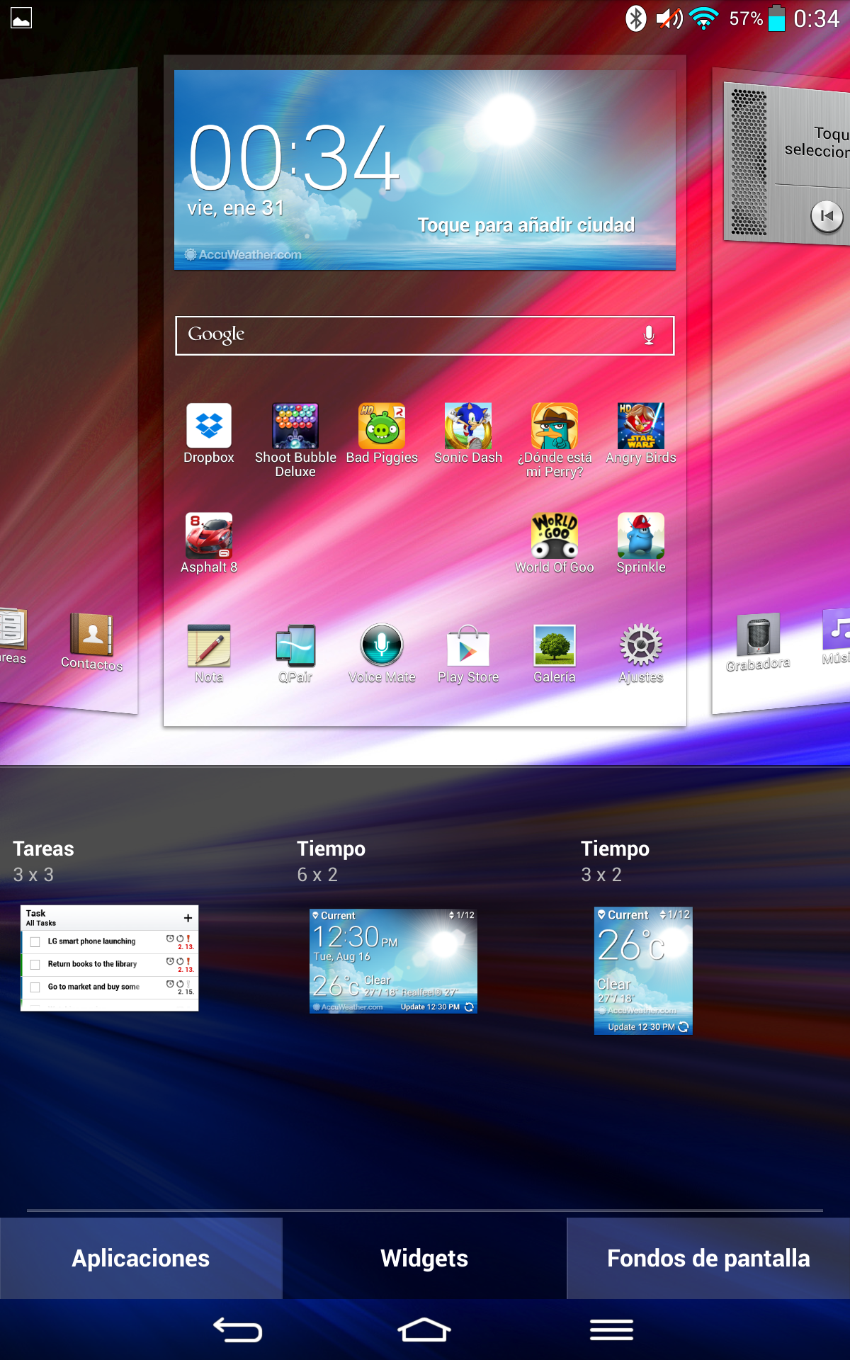Check LG smart phone launching task
The height and width of the screenshot is (1360, 850).
pyautogui.click(x=35, y=942)
